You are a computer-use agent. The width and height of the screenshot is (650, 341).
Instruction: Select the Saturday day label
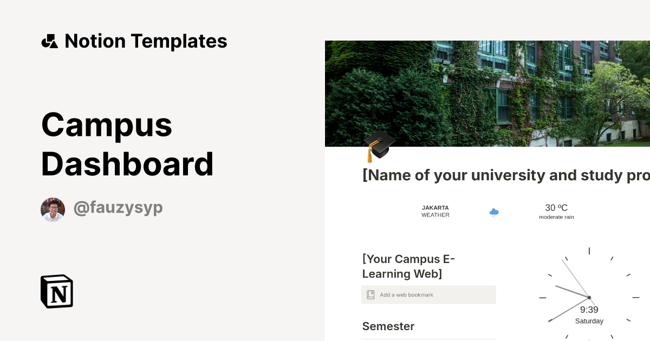pyautogui.click(x=589, y=321)
